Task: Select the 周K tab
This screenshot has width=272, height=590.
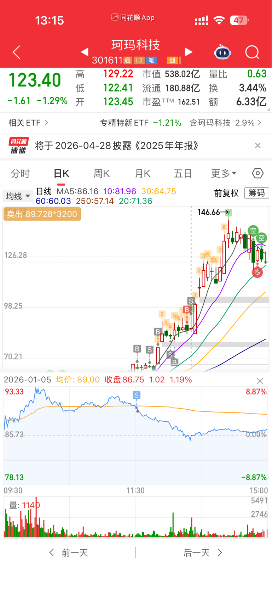Action: point(102,173)
